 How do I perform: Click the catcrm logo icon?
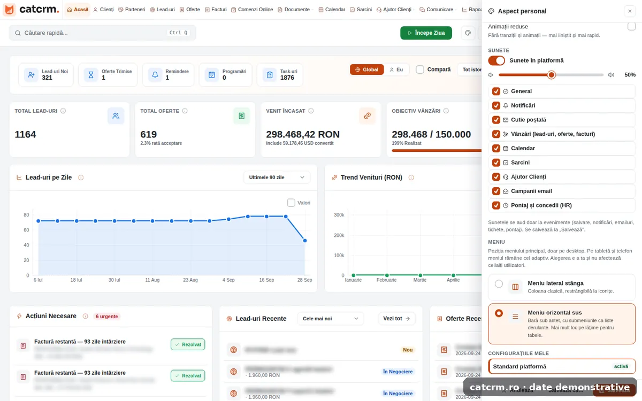(10, 10)
